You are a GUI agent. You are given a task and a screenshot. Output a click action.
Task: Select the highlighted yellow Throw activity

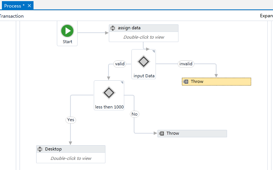(217, 81)
